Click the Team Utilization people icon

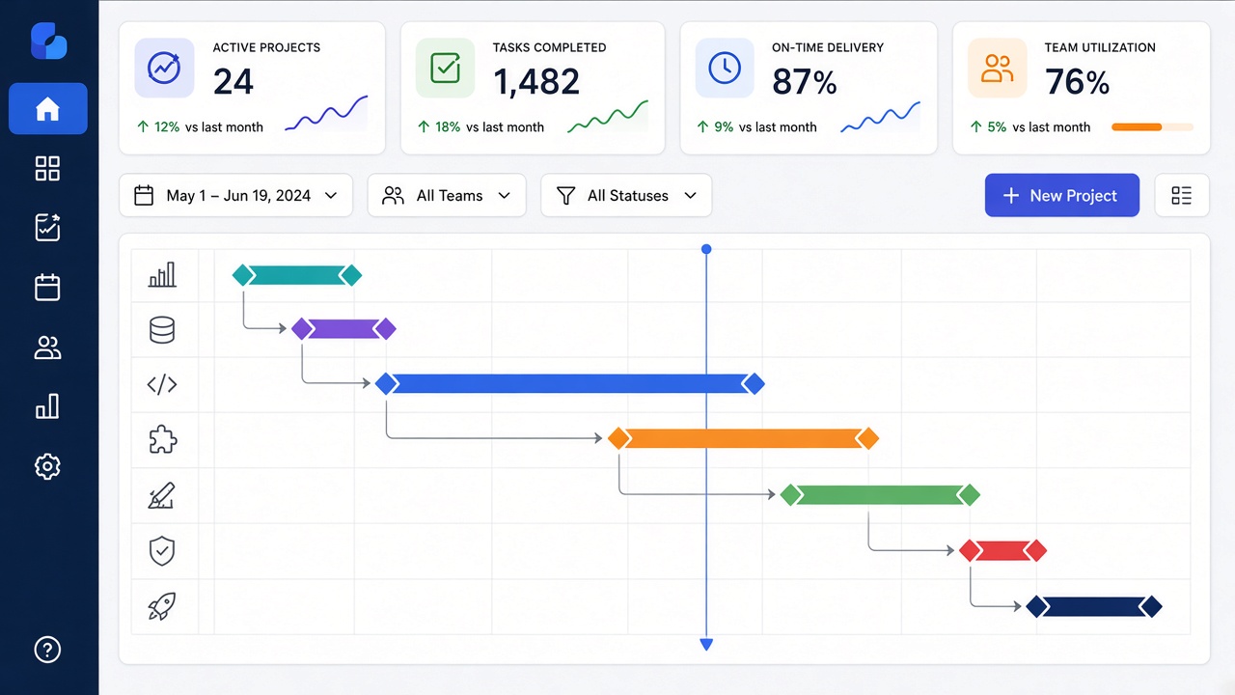click(997, 68)
